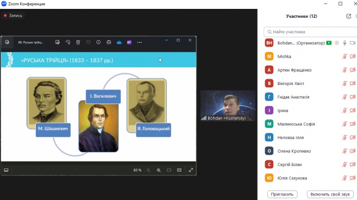357x200 pixels.
Task: Select the organizer Bohdan row
Action: (310, 43)
